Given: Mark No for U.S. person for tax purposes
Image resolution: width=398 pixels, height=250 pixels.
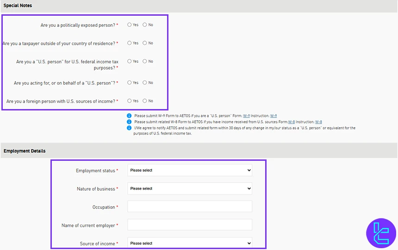Looking at the screenshot, I should click(145, 61).
